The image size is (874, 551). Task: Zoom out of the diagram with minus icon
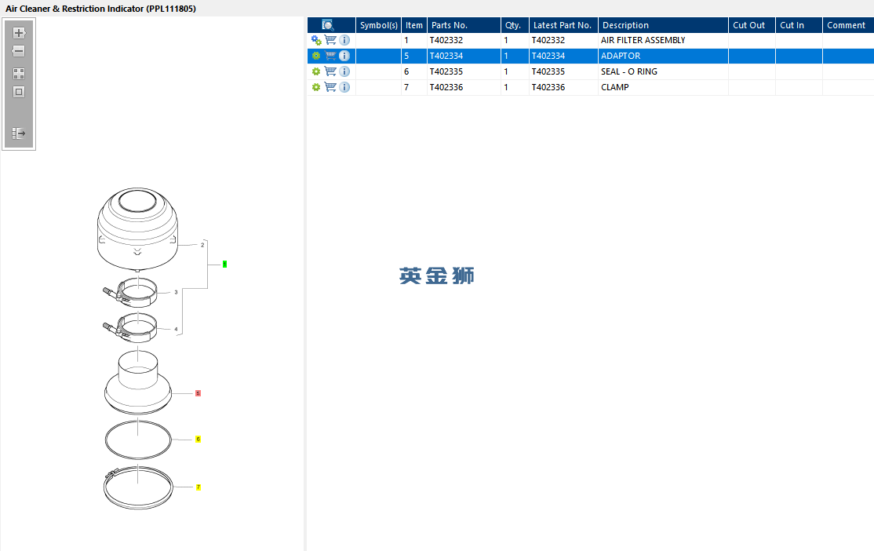pos(19,51)
